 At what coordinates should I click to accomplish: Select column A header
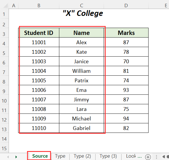tap(14, 5)
